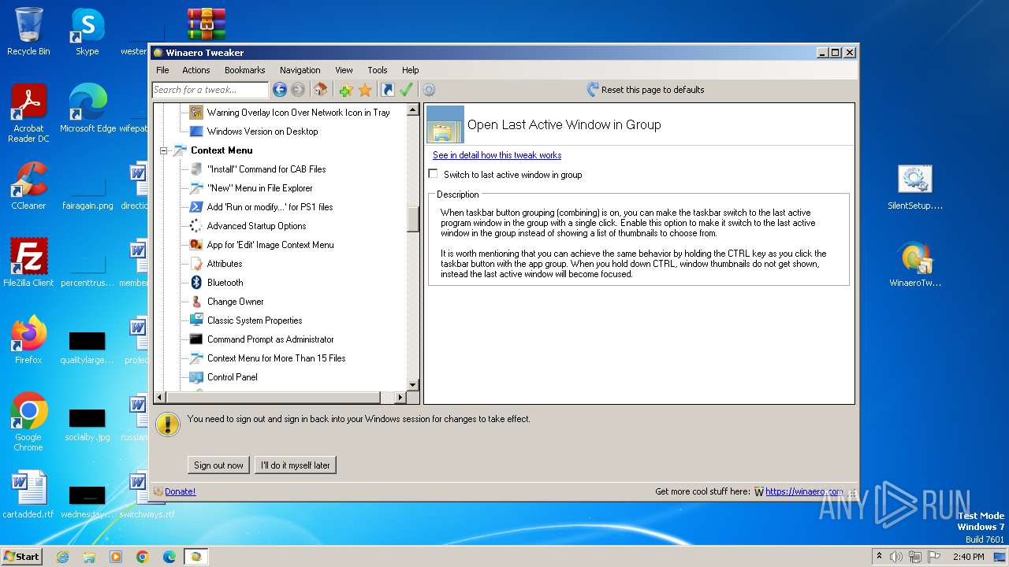Click the Attributes tag icon
1009x567 pixels.
click(x=196, y=264)
